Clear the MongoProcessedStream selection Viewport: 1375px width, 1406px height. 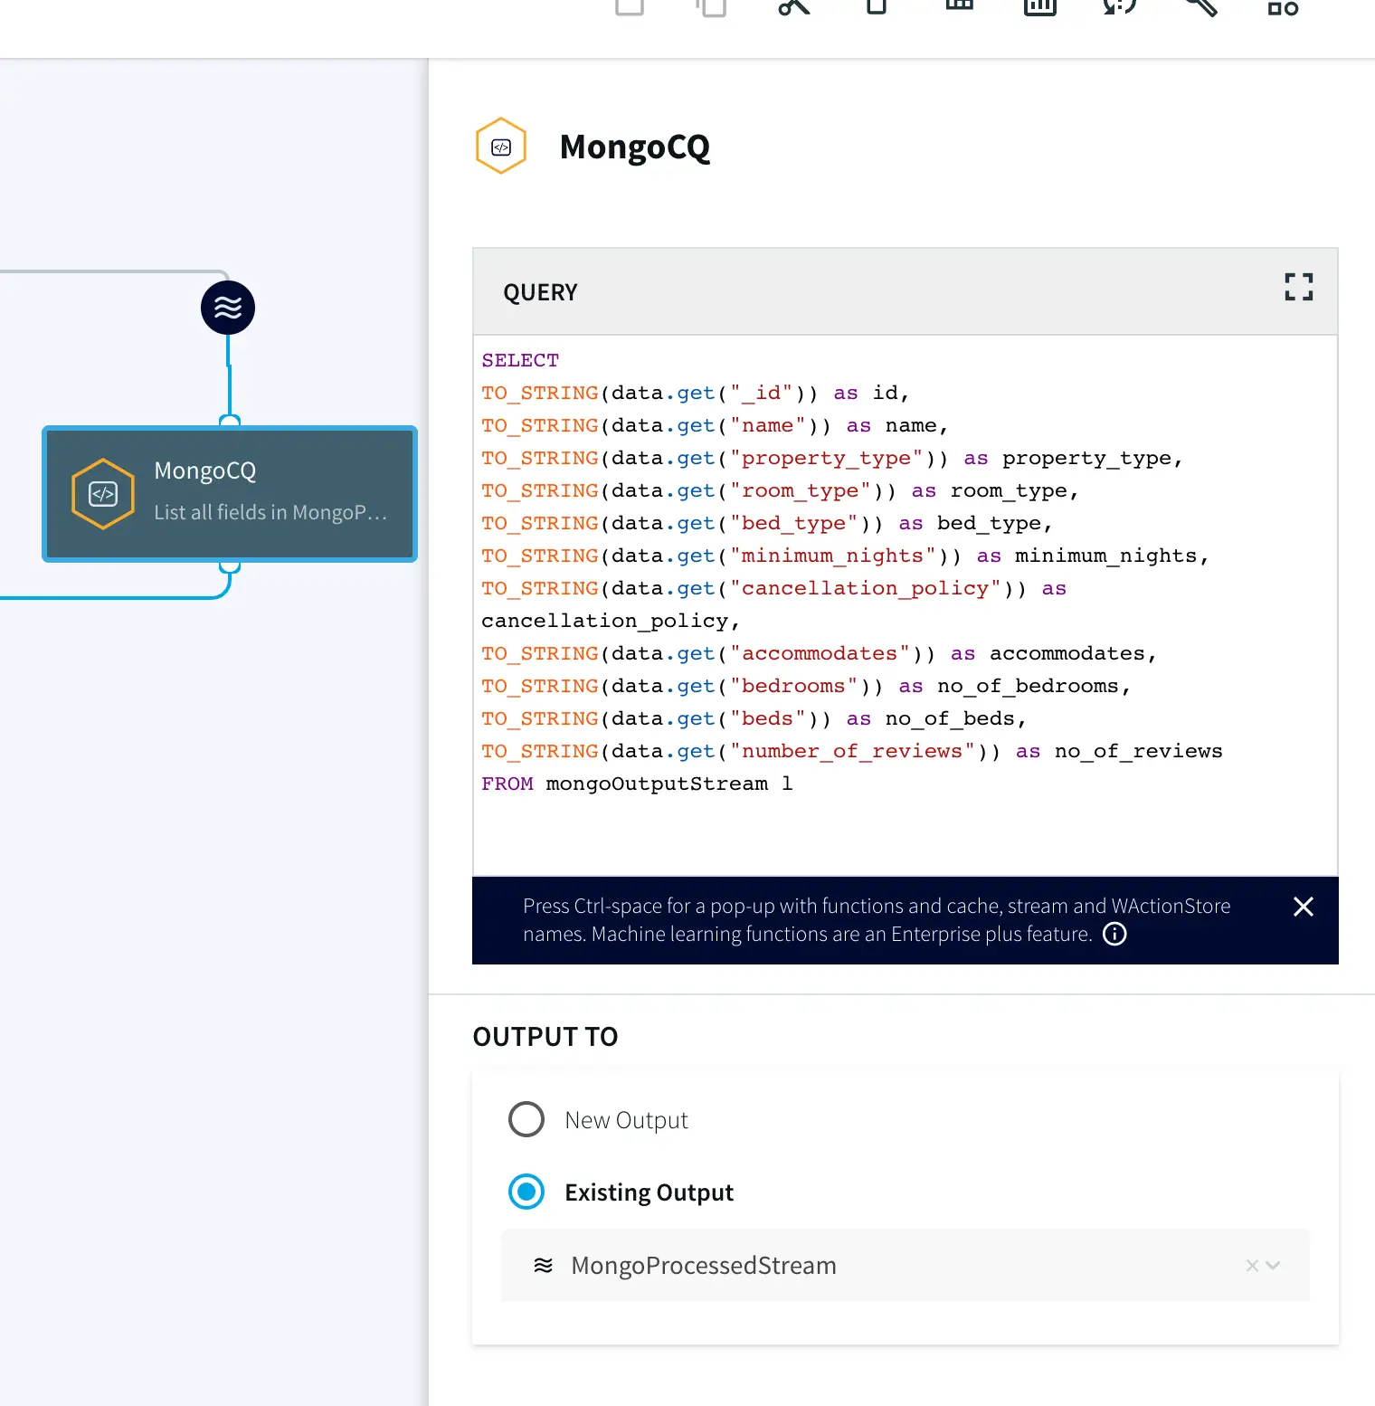[1251, 1265]
